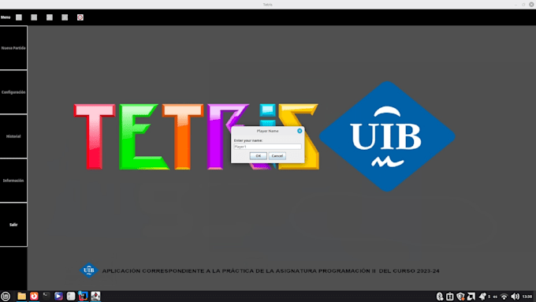Start a game with Nueva Partida
The width and height of the screenshot is (536, 302).
[x=13, y=48]
